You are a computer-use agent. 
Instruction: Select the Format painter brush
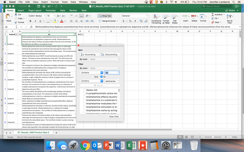click(16, 22)
